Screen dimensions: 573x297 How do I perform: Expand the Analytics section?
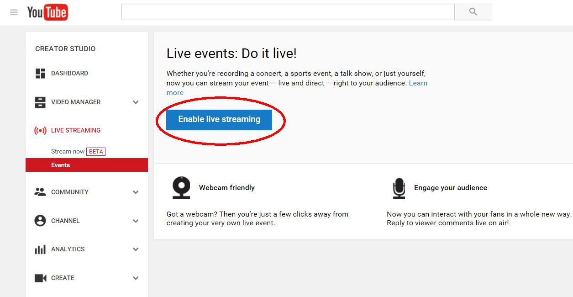click(136, 249)
